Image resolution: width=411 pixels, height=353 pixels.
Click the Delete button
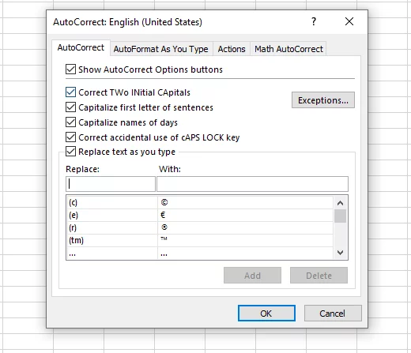pyautogui.click(x=319, y=276)
